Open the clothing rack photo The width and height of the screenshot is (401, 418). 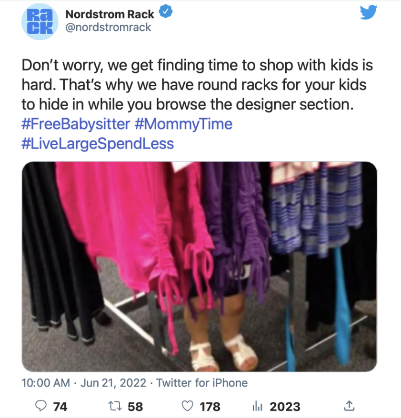tap(199, 267)
